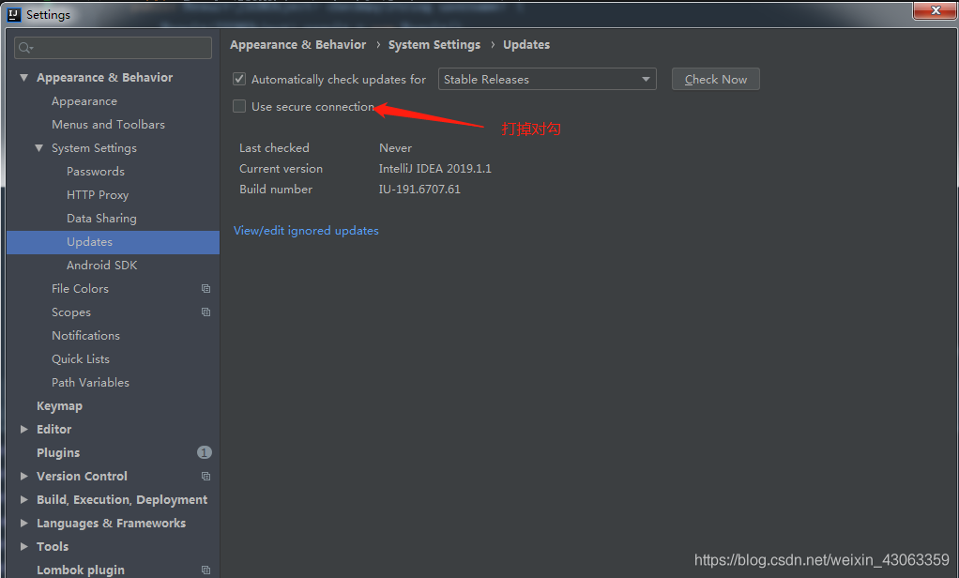The width and height of the screenshot is (959, 578).
Task: Click the Check Now button
Action: tap(716, 79)
